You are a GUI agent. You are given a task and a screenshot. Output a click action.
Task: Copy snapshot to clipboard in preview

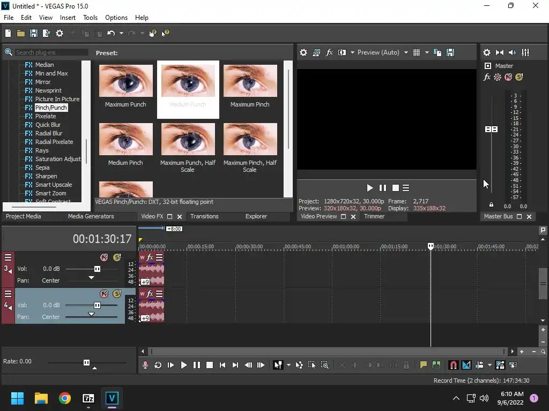[437, 52]
